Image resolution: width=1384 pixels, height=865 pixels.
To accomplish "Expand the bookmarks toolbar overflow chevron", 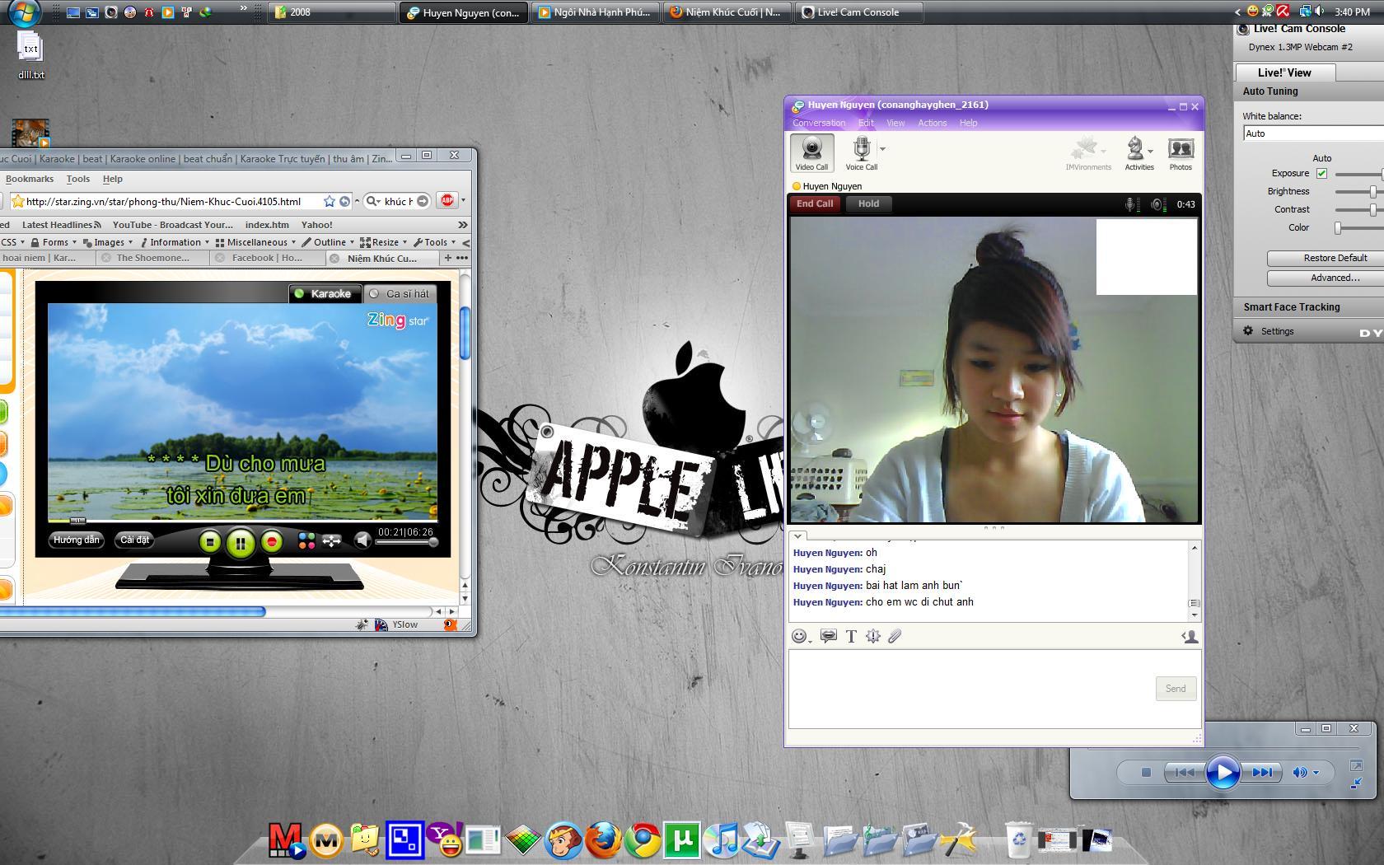I will click(x=463, y=224).
